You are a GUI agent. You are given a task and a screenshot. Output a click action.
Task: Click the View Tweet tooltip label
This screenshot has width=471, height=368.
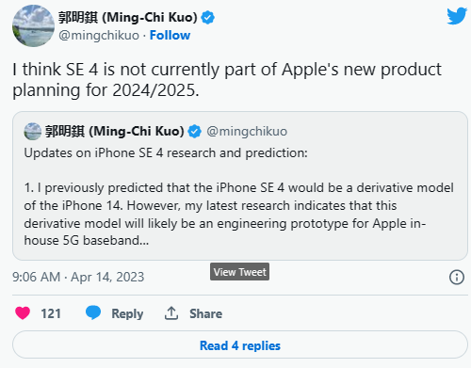[239, 272]
